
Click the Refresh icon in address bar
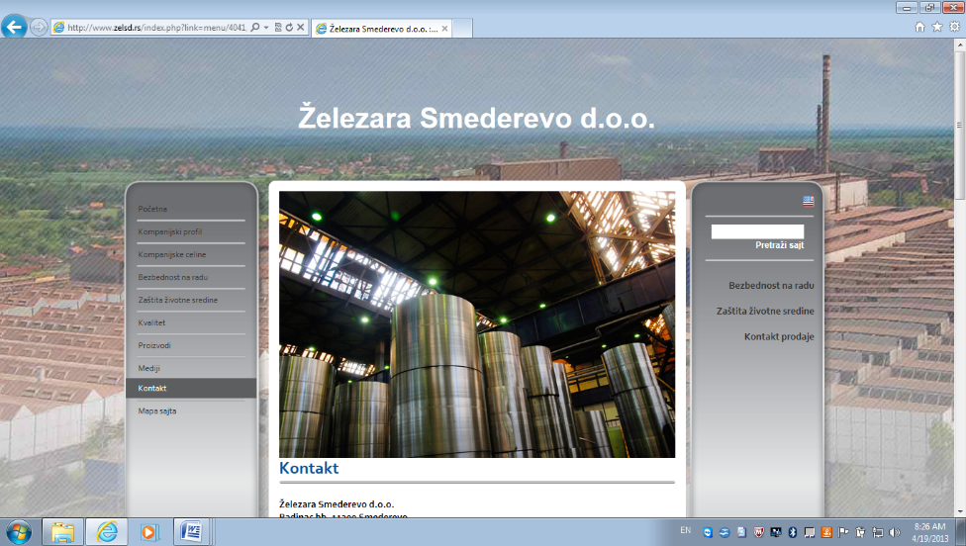tap(288, 28)
